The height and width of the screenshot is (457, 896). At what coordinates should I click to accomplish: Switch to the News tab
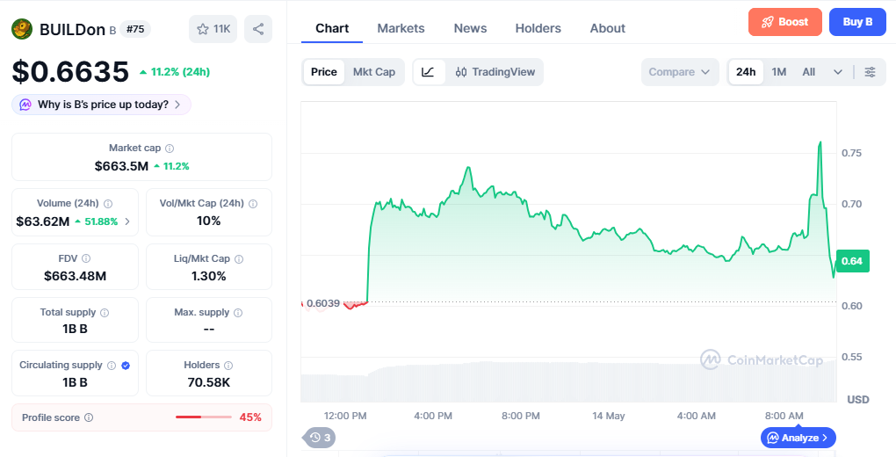point(470,28)
